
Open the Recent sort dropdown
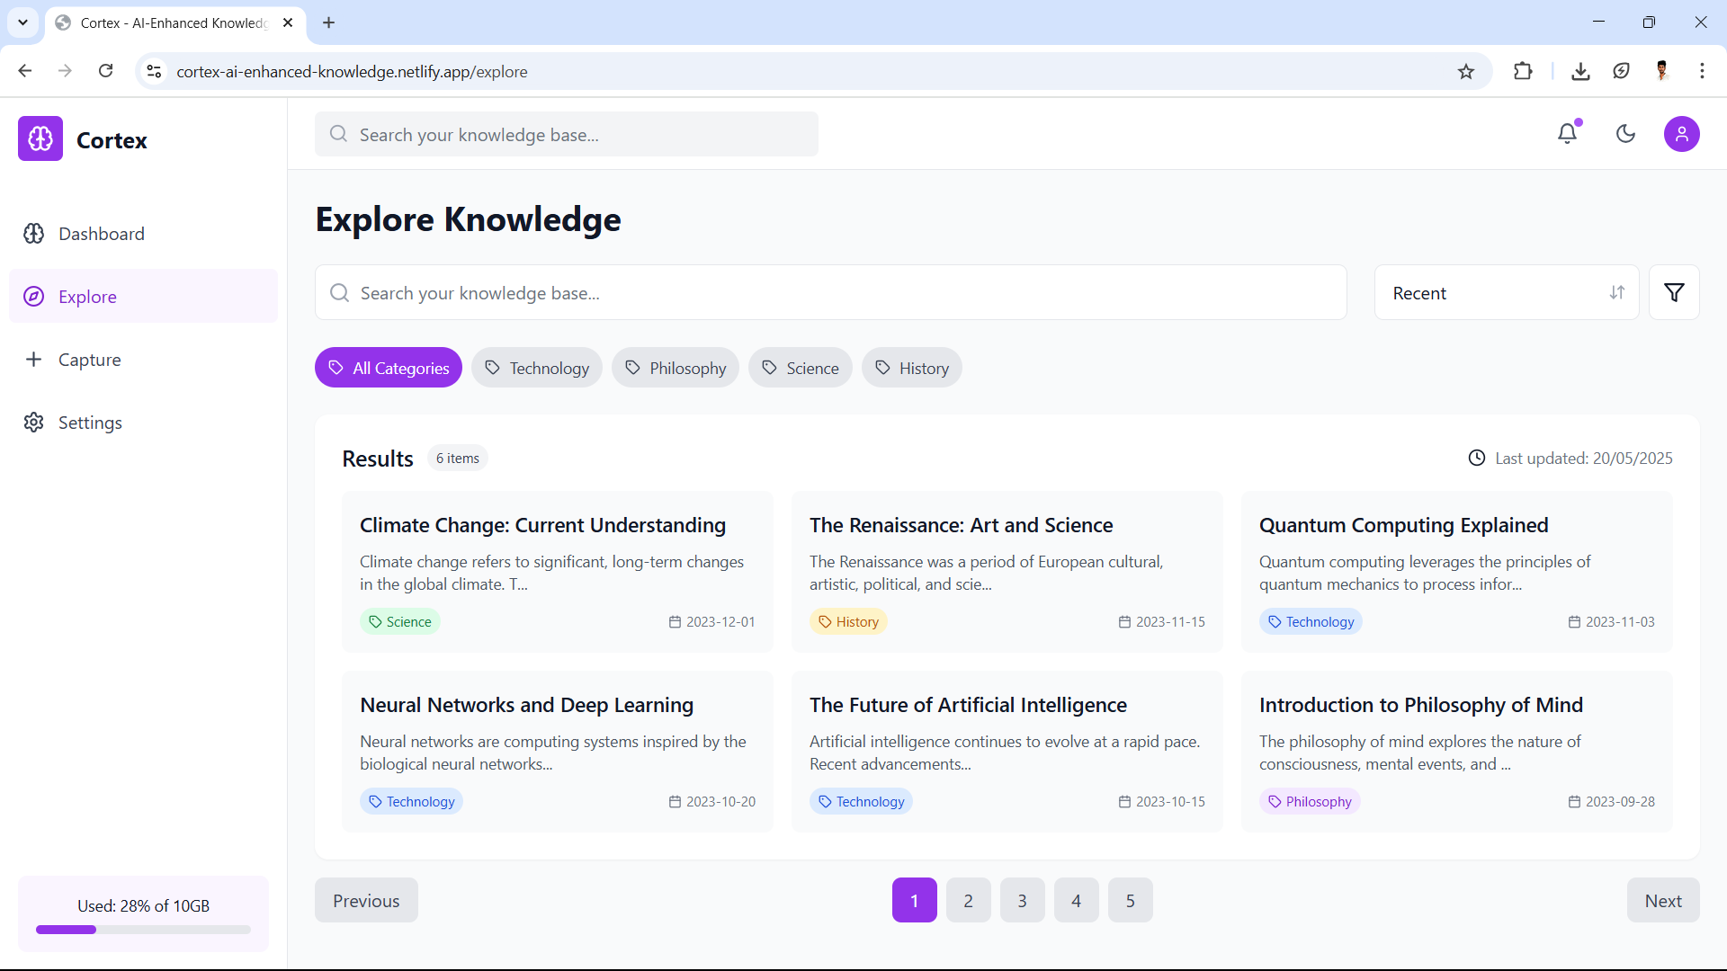pos(1507,292)
